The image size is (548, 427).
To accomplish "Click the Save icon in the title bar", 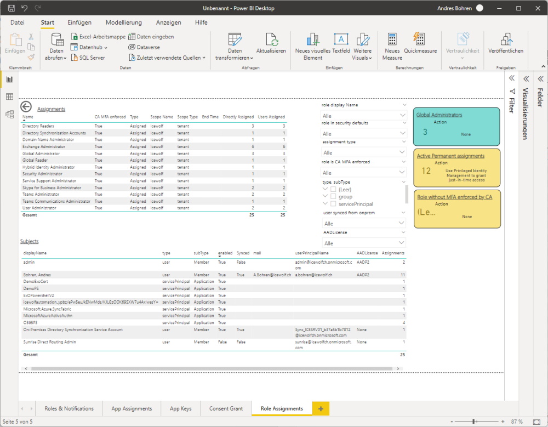I will (x=11, y=8).
